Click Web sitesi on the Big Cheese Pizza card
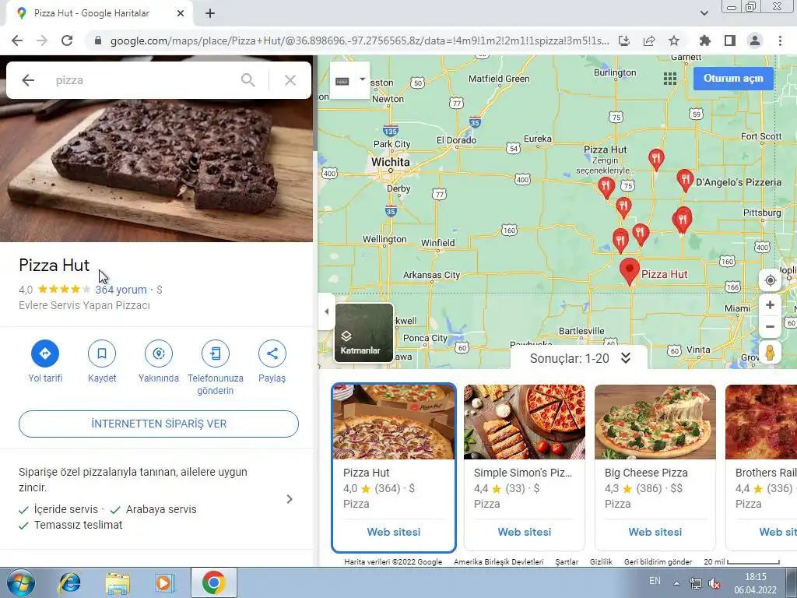 pyautogui.click(x=655, y=532)
